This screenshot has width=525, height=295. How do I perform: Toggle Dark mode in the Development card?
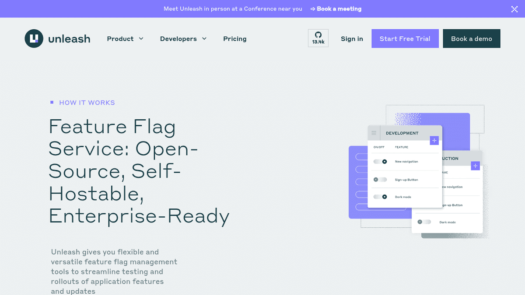(x=380, y=197)
